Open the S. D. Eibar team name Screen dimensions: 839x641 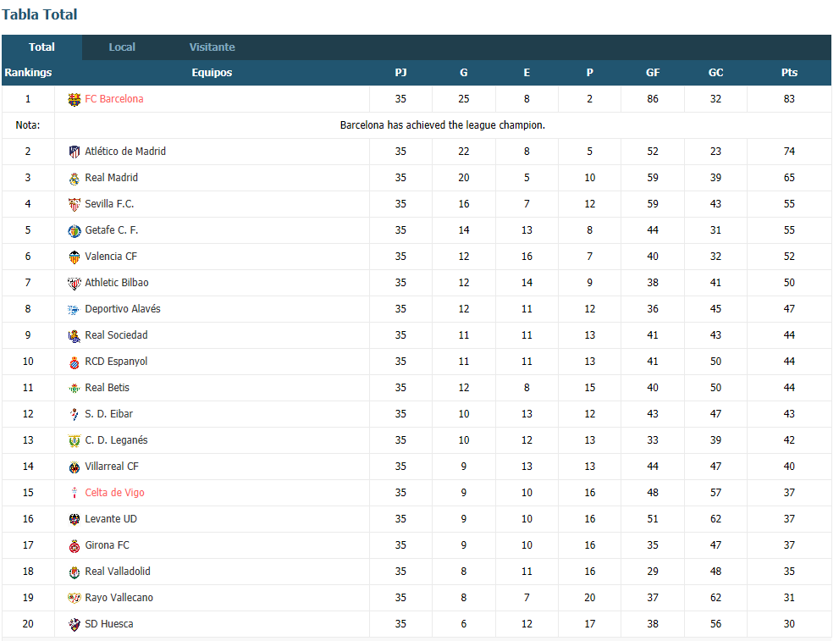[108, 413]
